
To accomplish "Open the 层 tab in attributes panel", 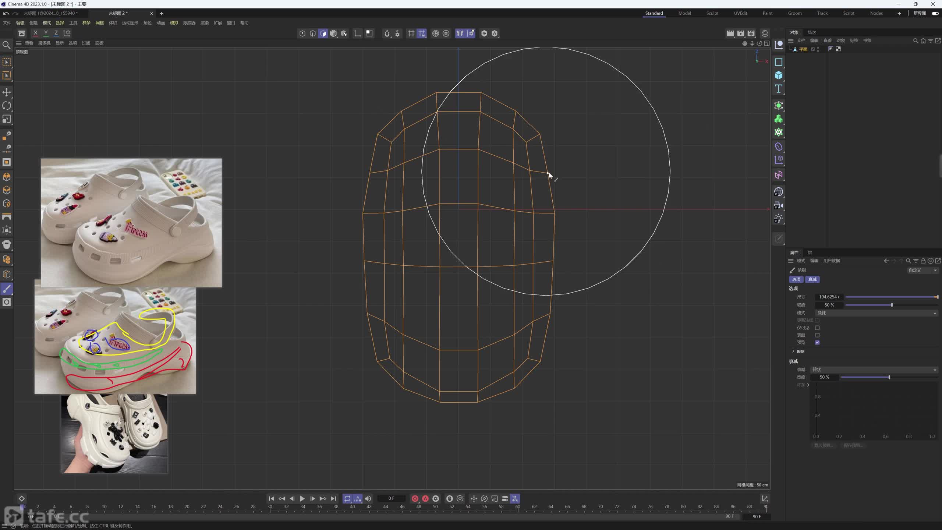I will (x=810, y=252).
